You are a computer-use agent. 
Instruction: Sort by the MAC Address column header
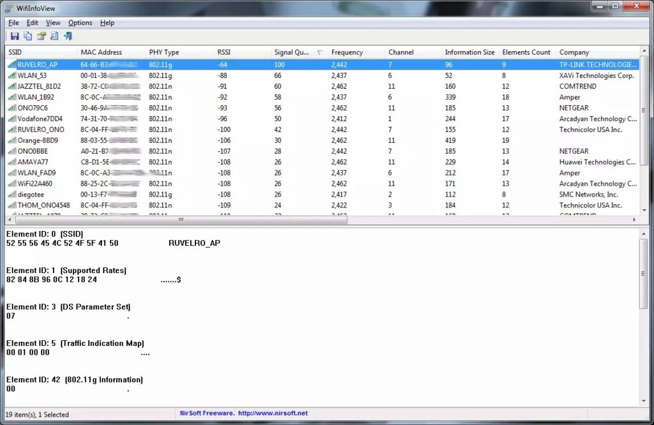tap(112, 52)
